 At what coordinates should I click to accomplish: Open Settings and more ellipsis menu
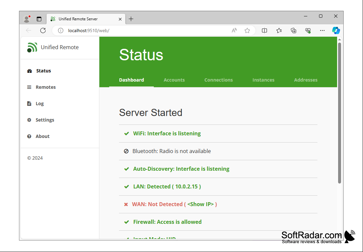pyautogui.click(x=322, y=30)
